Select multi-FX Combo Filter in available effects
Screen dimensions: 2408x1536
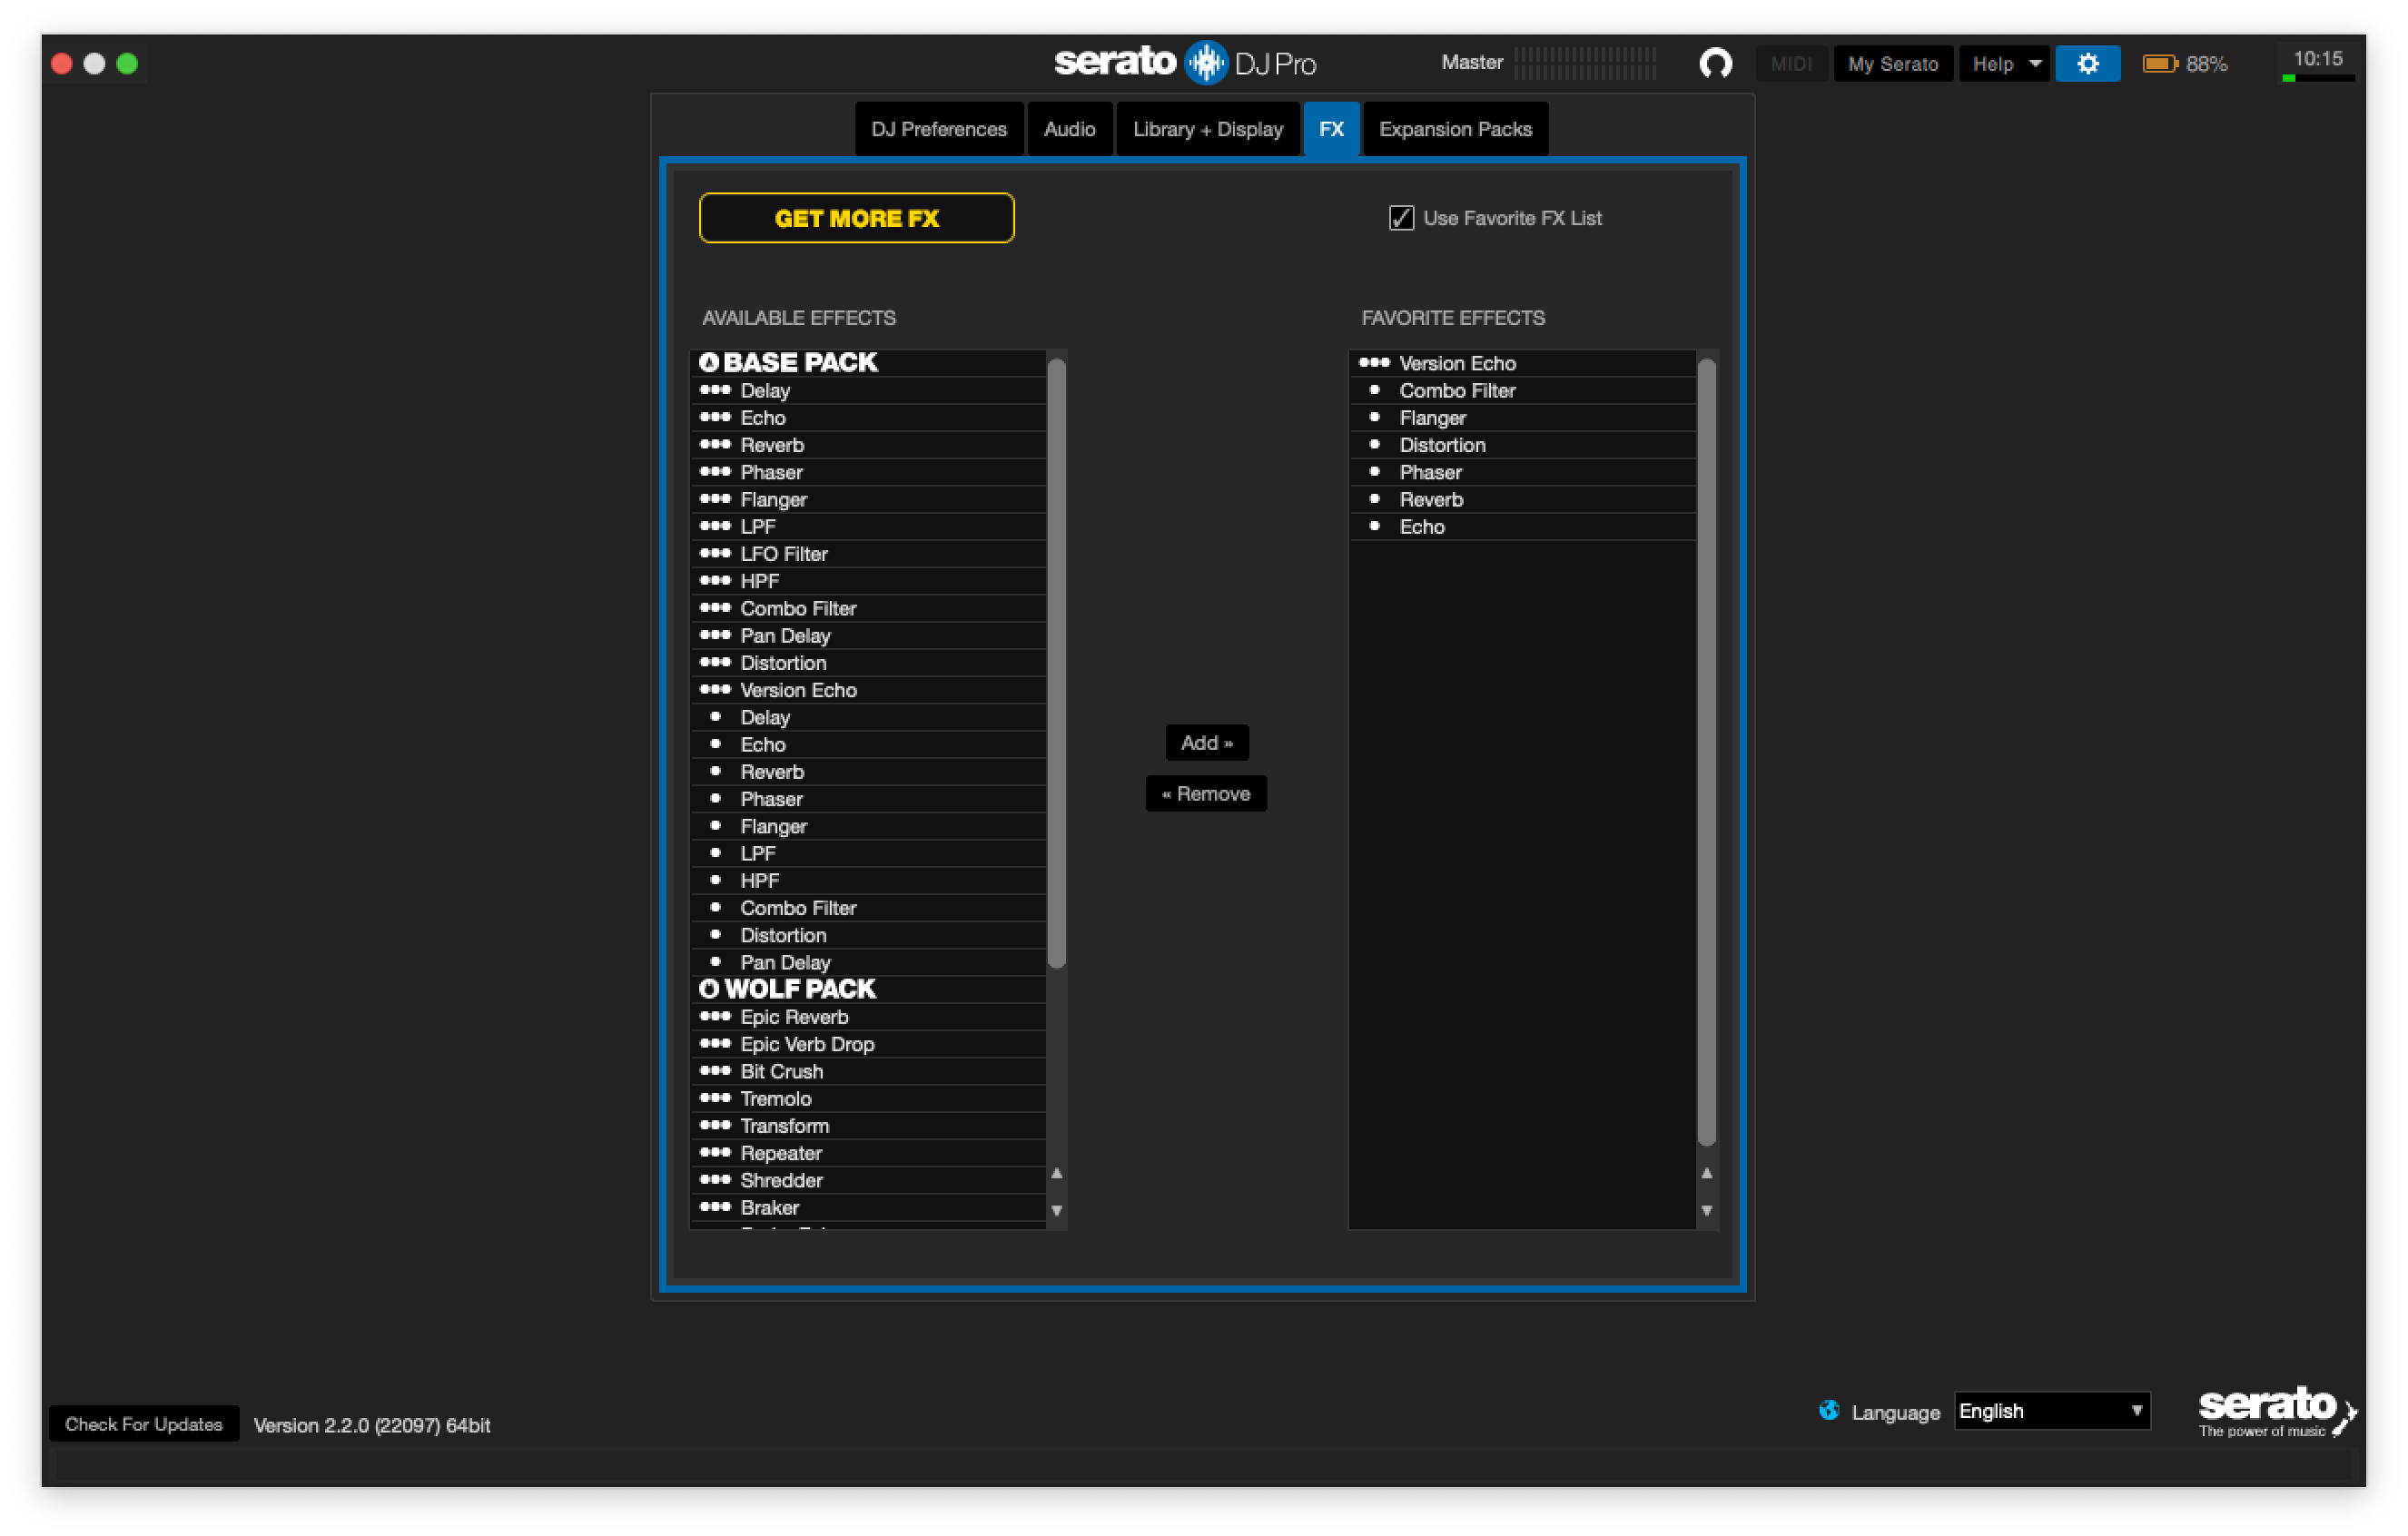pyautogui.click(x=868, y=608)
